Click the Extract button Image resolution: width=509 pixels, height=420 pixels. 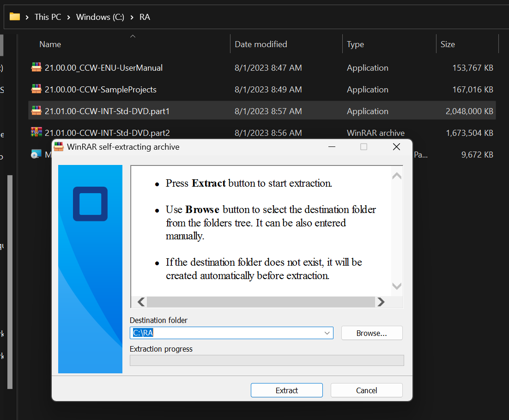[x=287, y=390]
